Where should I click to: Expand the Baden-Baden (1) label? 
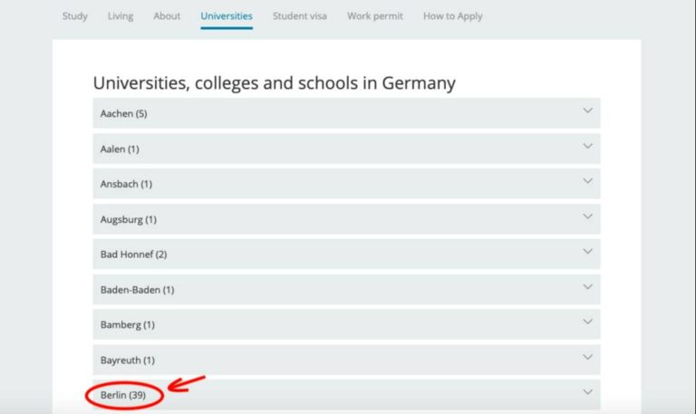(x=137, y=290)
